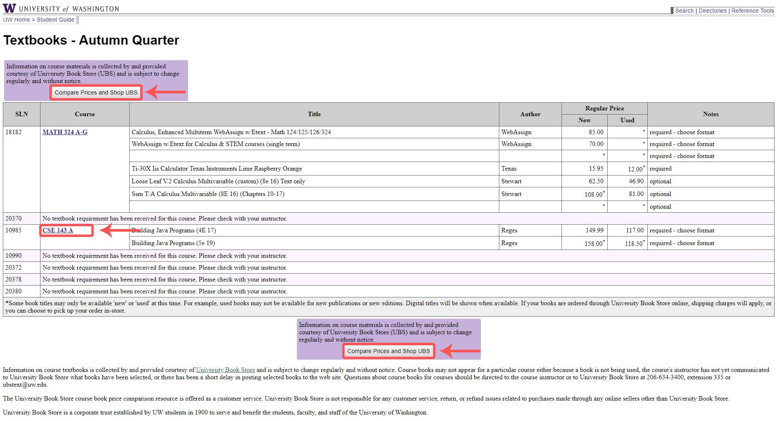Click author Stewart in Loose Leaf row
777x421 pixels.
[x=511, y=181]
